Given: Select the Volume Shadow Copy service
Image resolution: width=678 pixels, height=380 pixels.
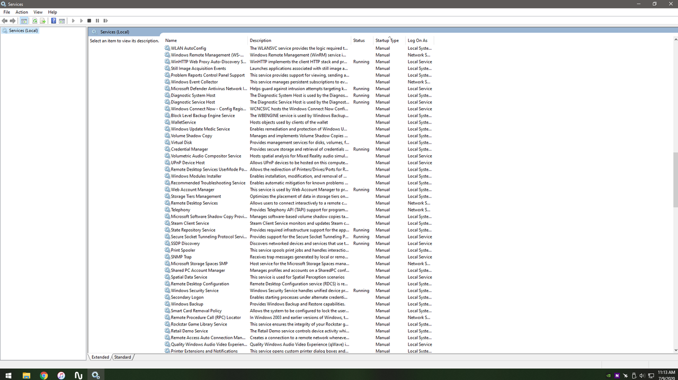Looking at the screenshot, I should tap(299, 136).
